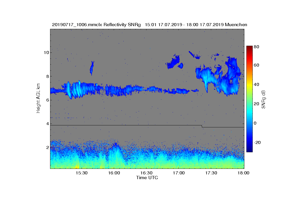Click the height tick label '4'
Image resolution: width=302 pixels, height=201 pixels.
point(47,124)
